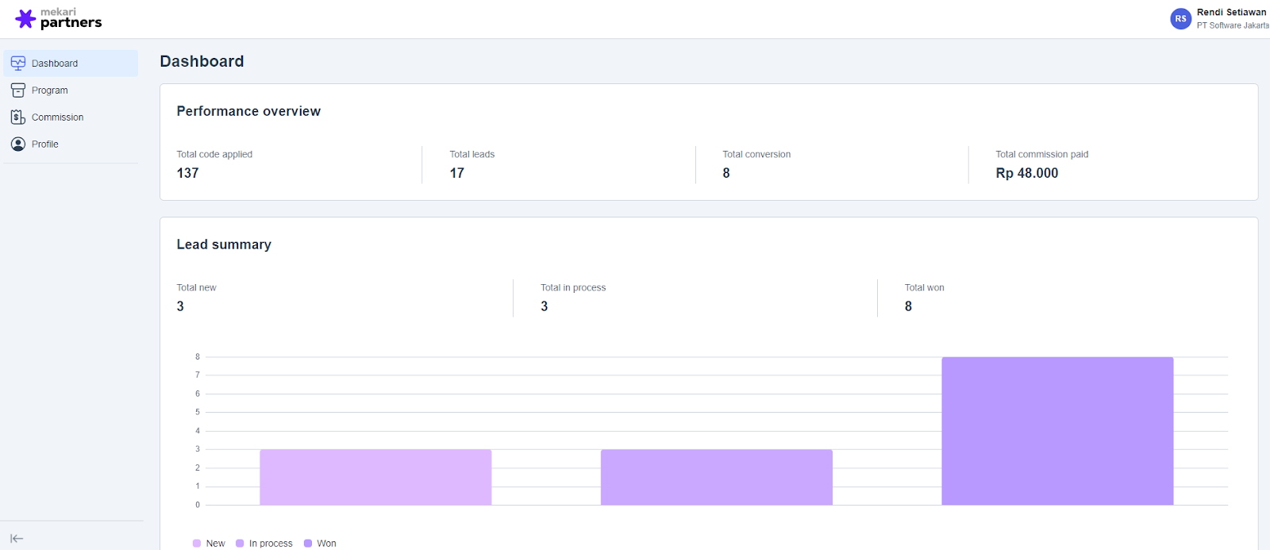1270x550 pixels.
Task: Go to the Commission menu item label
Action: pos(57,117)
